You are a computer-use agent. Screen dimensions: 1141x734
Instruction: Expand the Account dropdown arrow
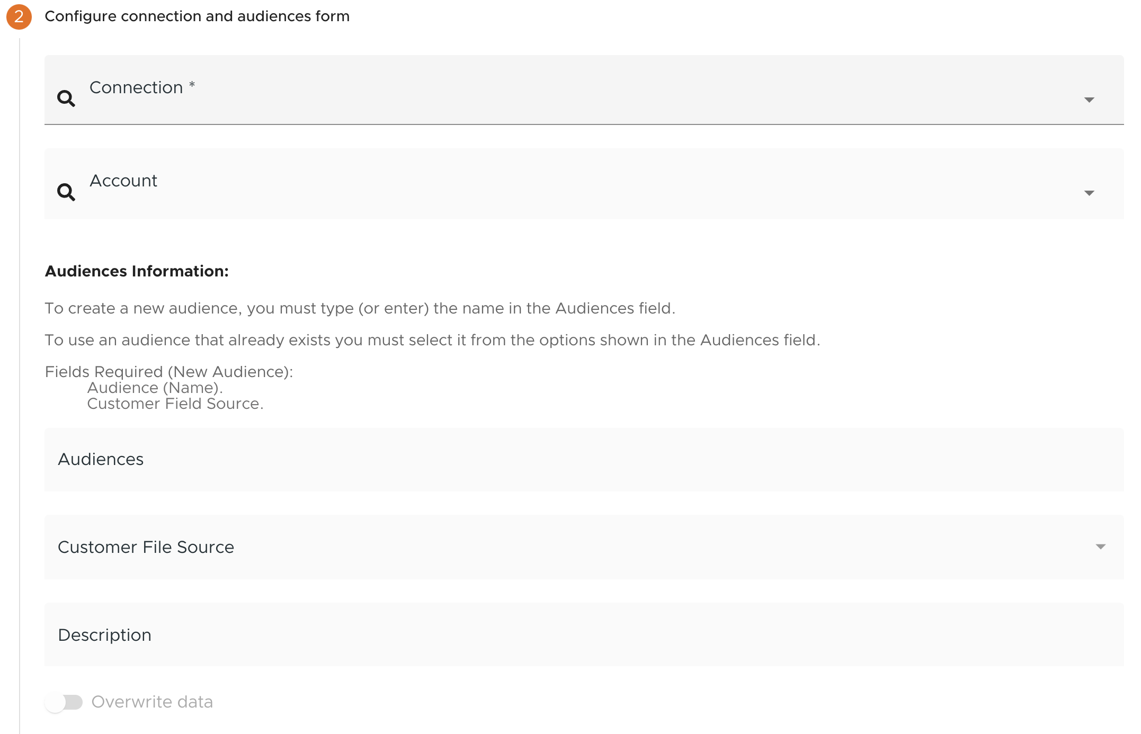click(1089, 193)
